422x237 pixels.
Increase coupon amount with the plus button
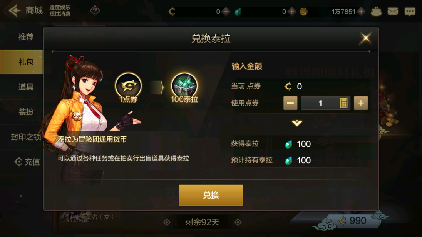361,103
